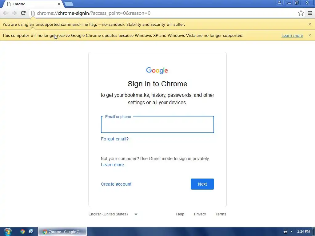Dismiss the no-sandbox warning bar
Screen dimensions: 315x236
coord(309,24)
